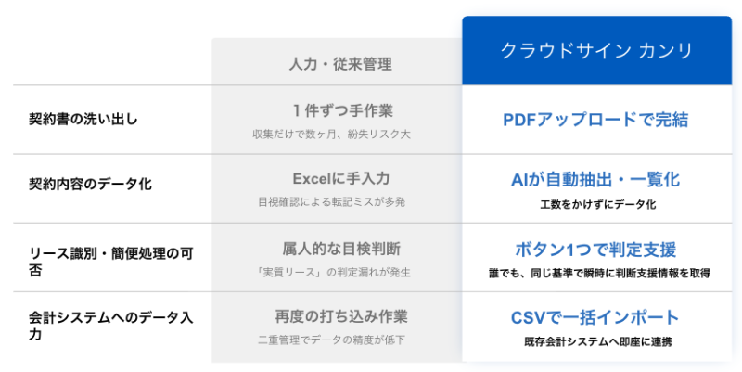
Task: Click the 属人的な目検判断 cell text
Action: [341, 249]
